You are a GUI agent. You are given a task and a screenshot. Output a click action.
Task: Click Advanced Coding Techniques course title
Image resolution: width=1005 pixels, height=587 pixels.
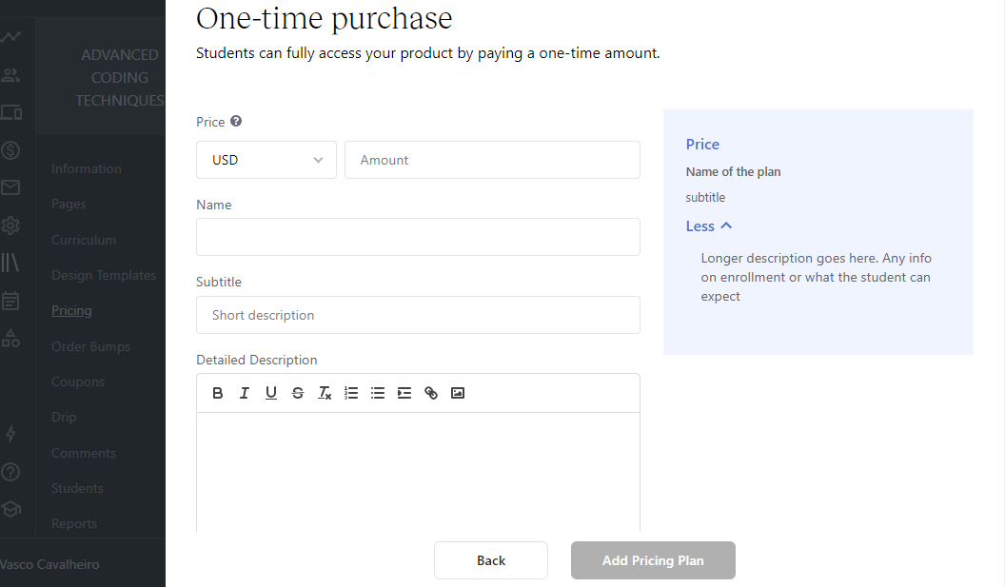(120, 78)
